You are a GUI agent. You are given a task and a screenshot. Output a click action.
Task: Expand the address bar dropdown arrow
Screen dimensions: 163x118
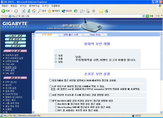pyautogui.click(x=143, y=16)
